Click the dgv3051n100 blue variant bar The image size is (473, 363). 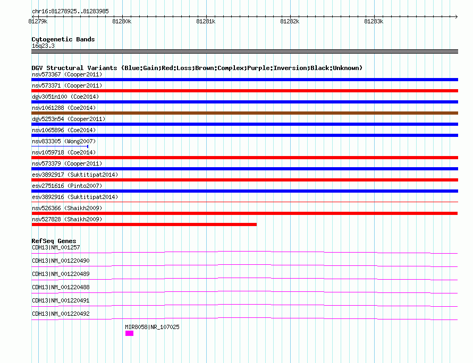click(244, 102)
